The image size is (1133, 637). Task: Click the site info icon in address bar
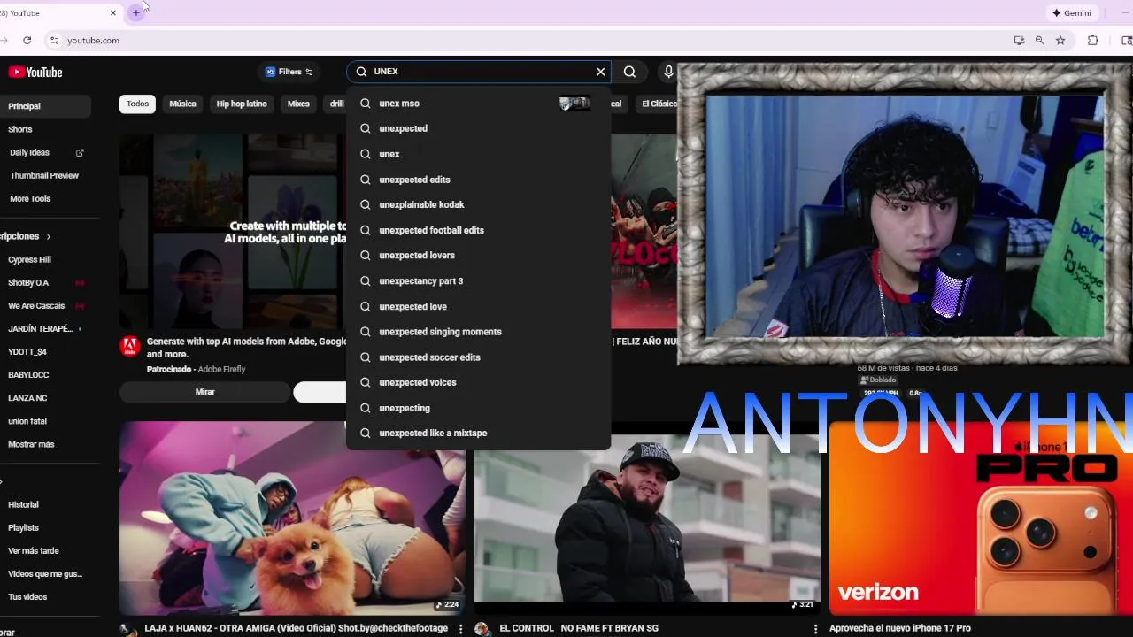click(54, 41)
